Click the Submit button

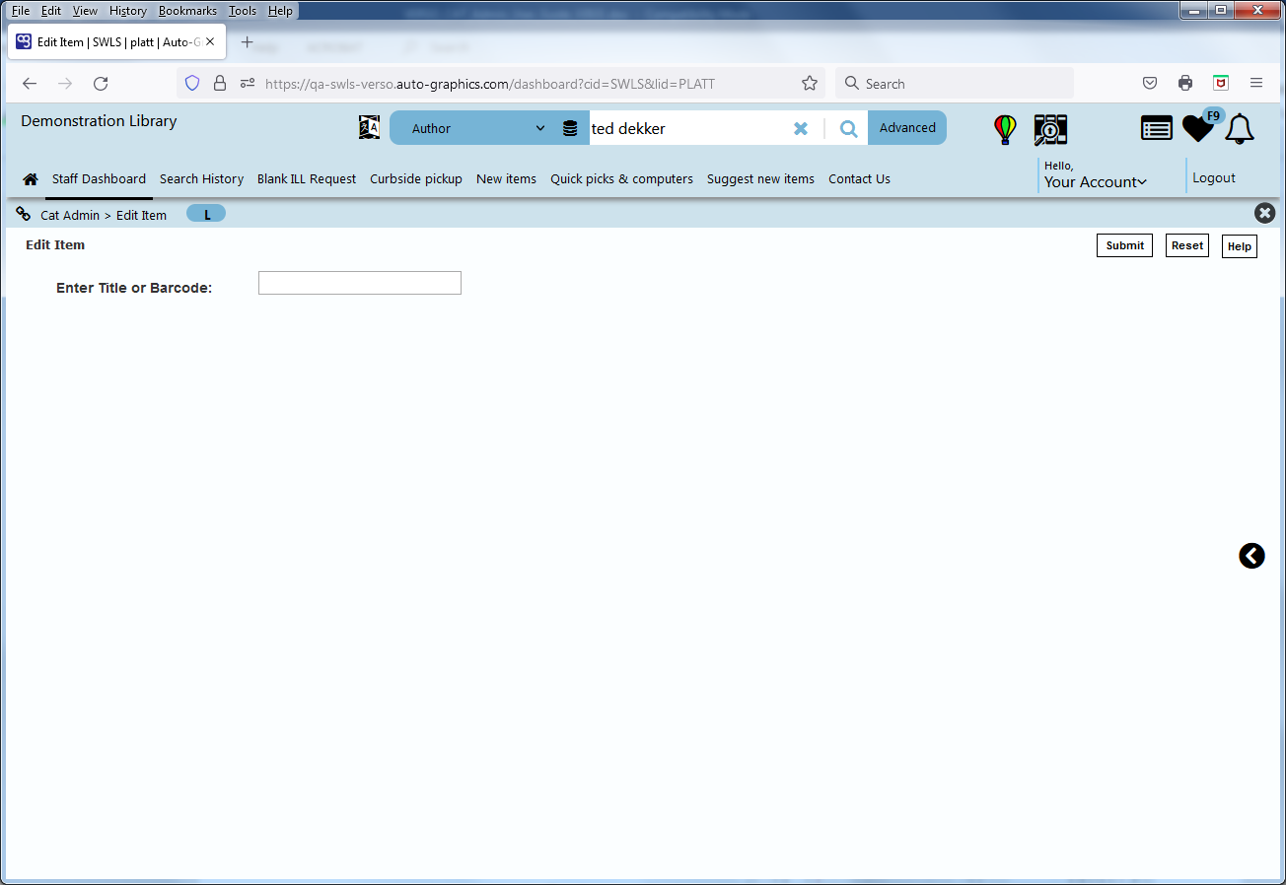point(1124,245)
